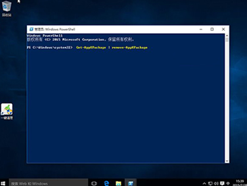Open the Windows Start button

(x=3, y=184)
